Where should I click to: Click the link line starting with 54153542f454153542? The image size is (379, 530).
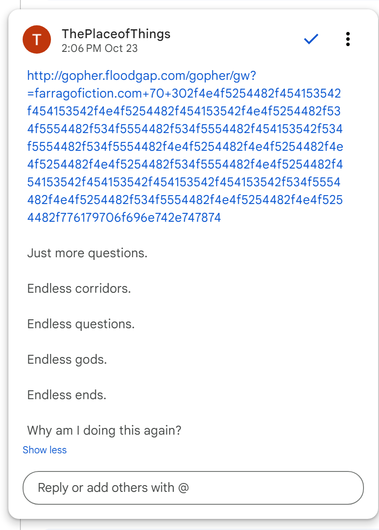[184, 182]
